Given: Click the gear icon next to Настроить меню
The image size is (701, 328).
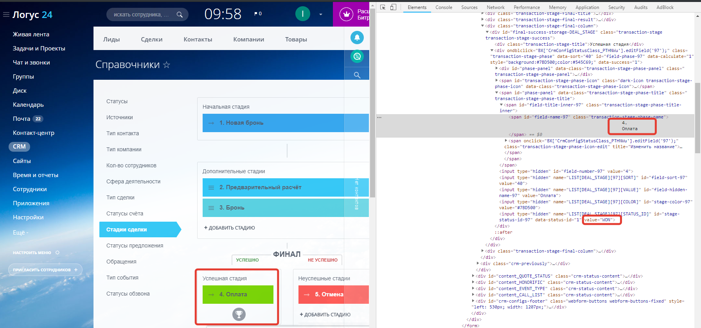Looking at the screenshot, I should point(58,253).
